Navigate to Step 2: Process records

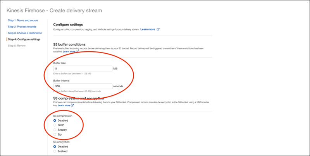click(x=22, y=26)
